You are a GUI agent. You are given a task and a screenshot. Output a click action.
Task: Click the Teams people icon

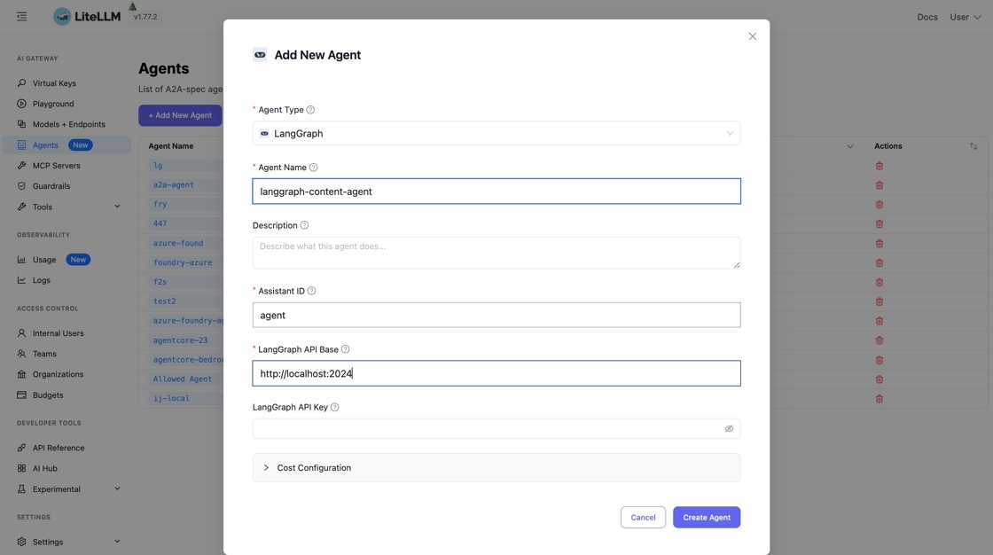pos(21,354)
